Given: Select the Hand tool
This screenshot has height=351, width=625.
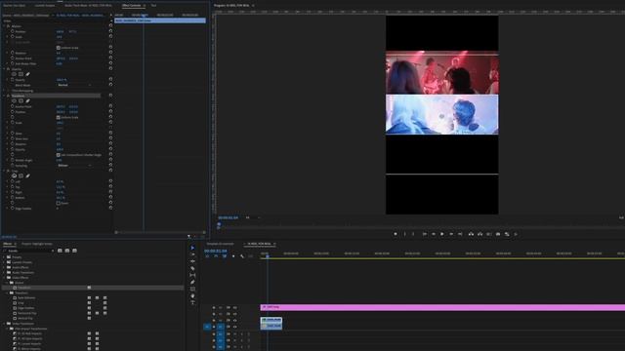Looking at the screenshot, I should click(x=192, y=295).
